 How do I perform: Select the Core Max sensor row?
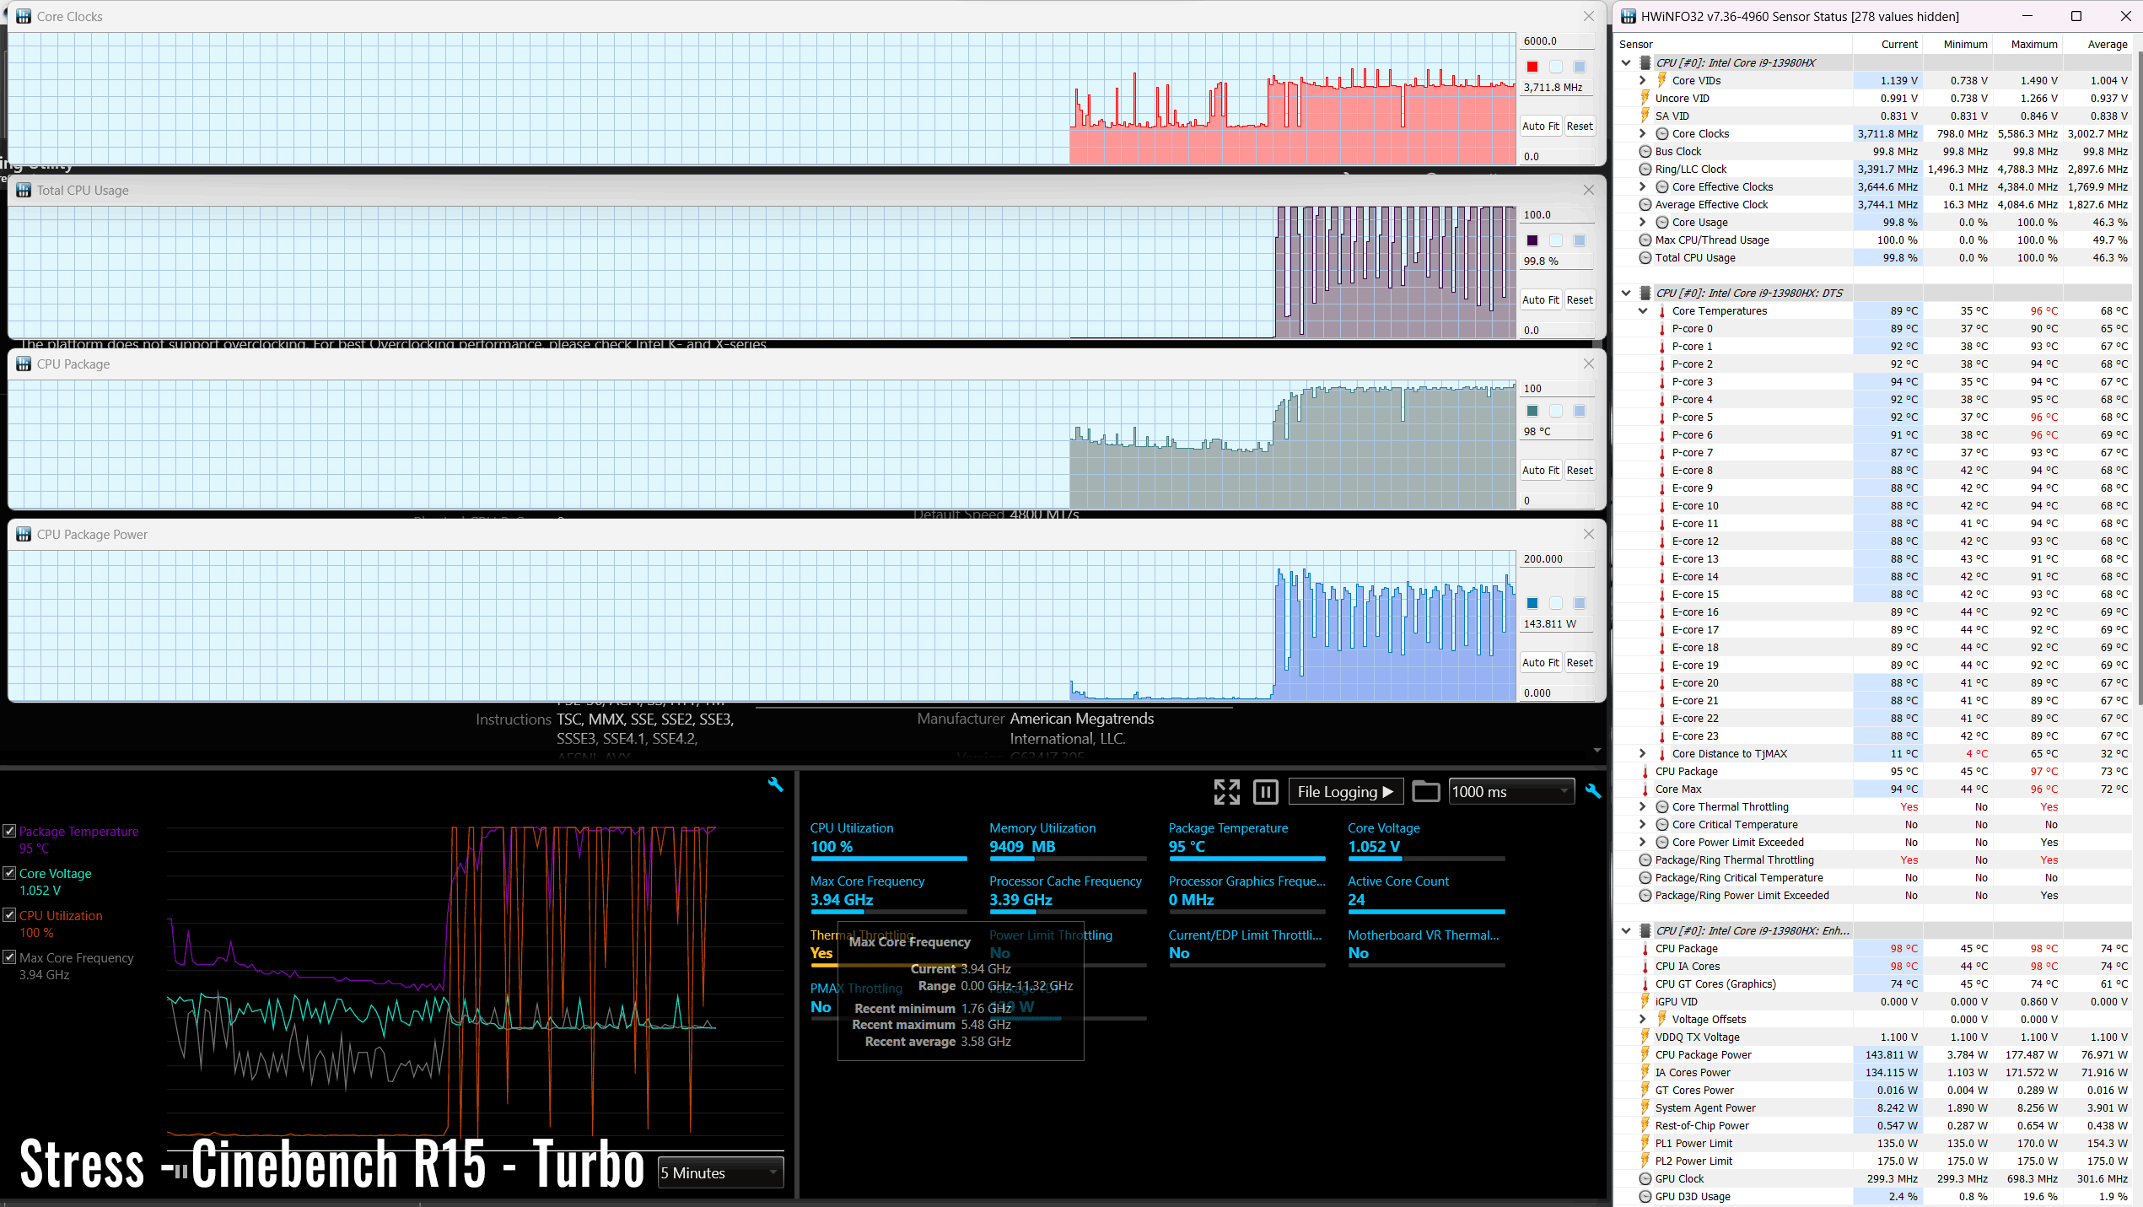(1875, 789)
